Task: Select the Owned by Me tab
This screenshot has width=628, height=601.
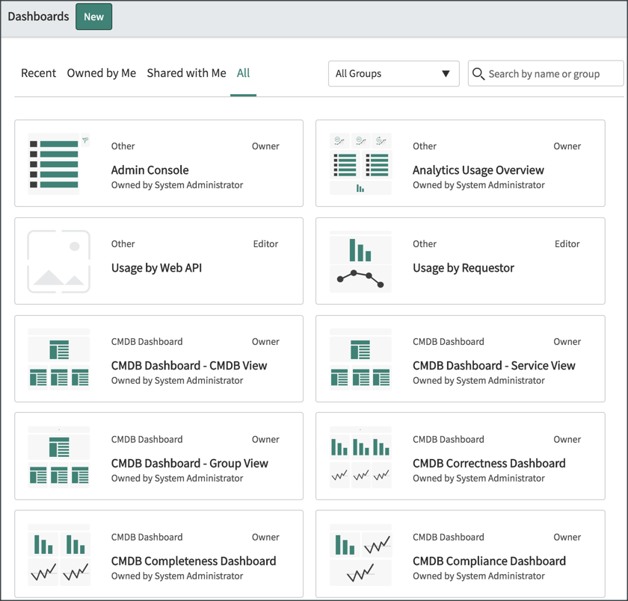Action: [x=101, y=73]
